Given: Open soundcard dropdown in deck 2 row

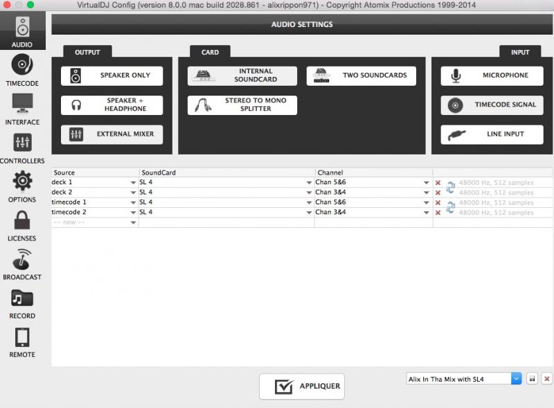Looking at the screenshot, I should point(309,193).
